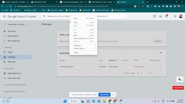Image resolution: width=185 pixels, height=104 pixels.
Task: Click the browser address bar URL
Action: [62, 6]
